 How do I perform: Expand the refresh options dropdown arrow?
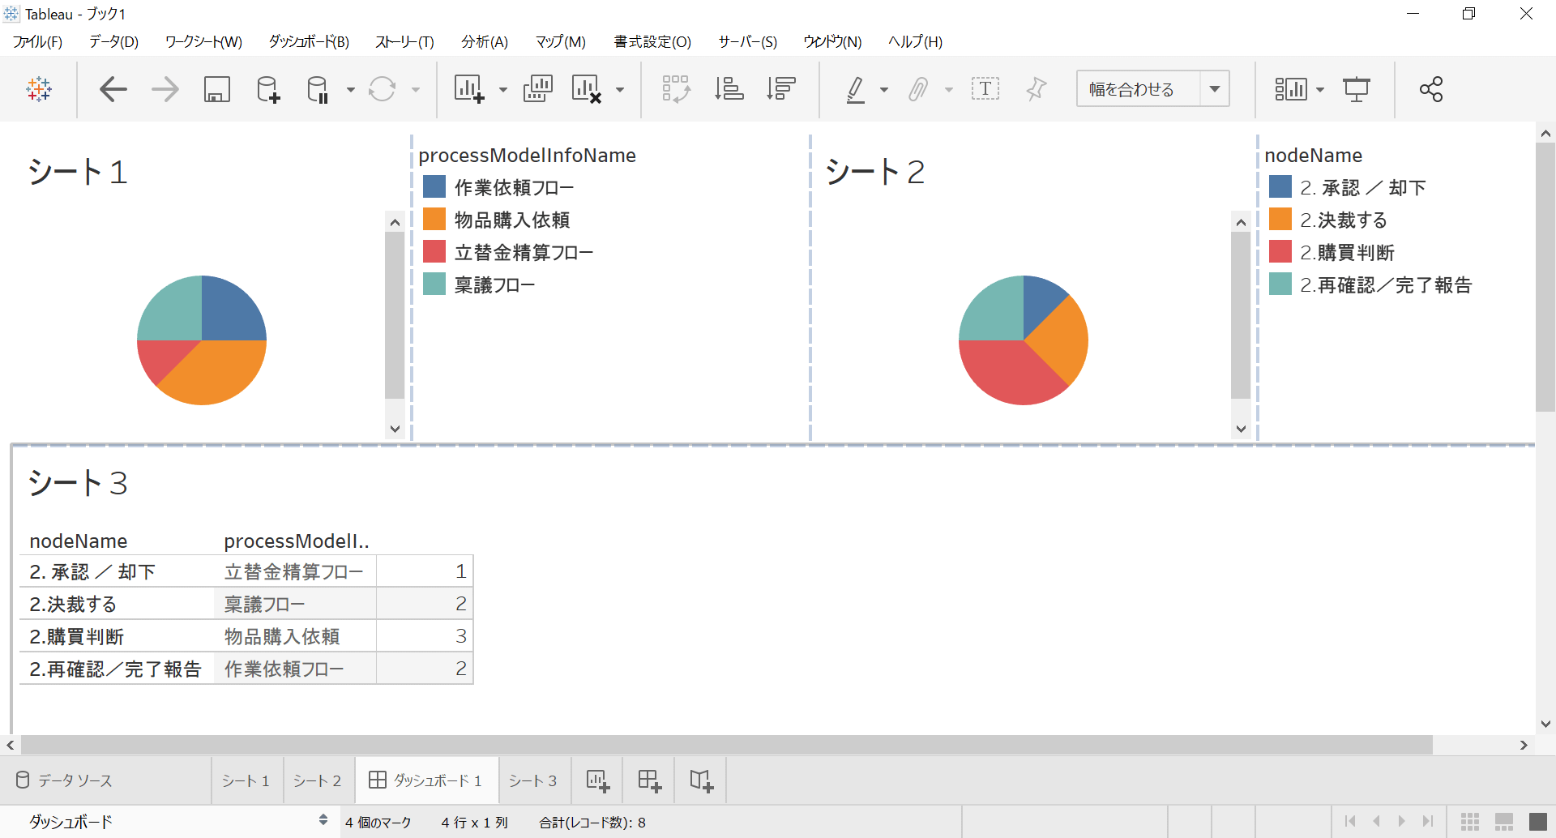(416, 89)
